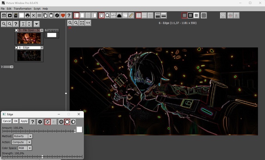Click the printer icon in main toolbar
The width and height of the screenshot is (265, 160).
[x=28, y=16]
